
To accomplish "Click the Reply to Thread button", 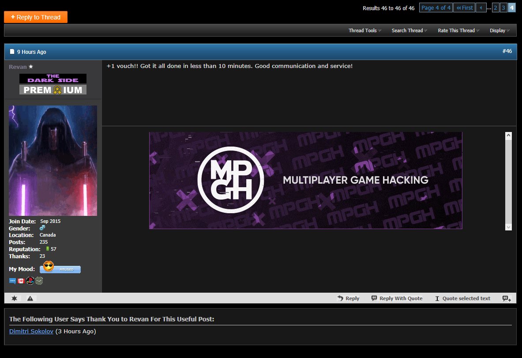I will point(36,17).
